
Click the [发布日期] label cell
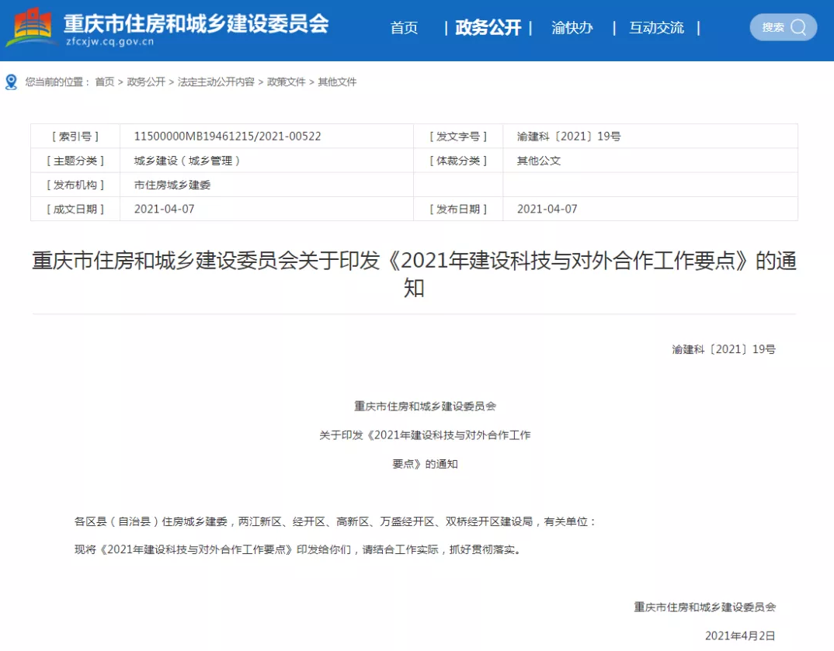[x=458, y=209]
